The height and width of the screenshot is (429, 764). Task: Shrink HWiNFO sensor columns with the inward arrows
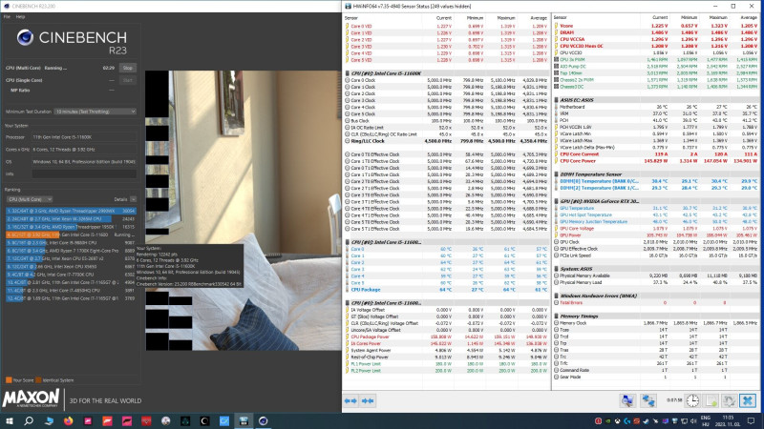(x=368, y=400)
